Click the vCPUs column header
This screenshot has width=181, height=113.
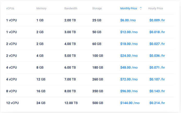tap(10, 8)
